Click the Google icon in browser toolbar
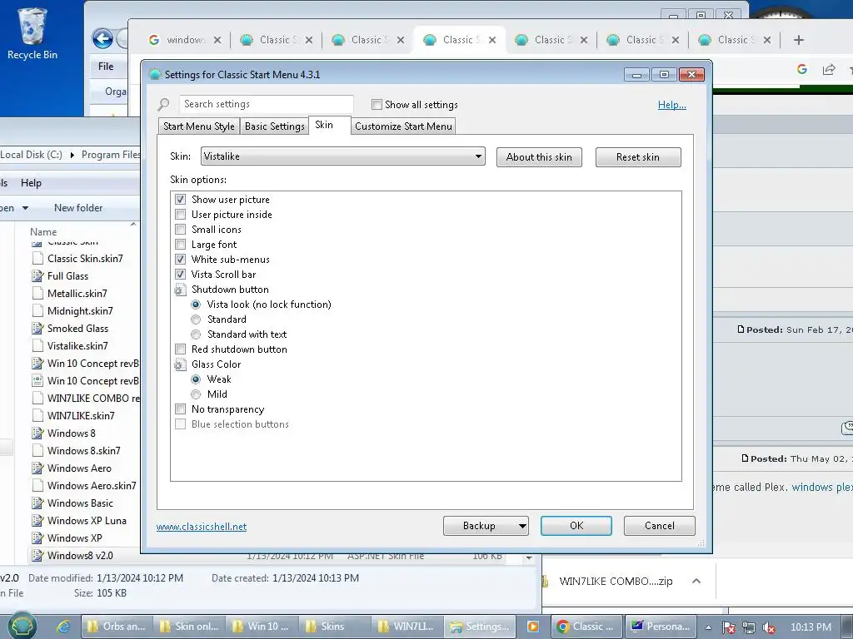 point(802,69)
